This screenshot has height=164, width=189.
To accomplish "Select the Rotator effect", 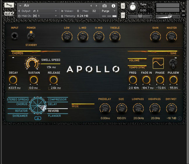I will pos(21,111).
